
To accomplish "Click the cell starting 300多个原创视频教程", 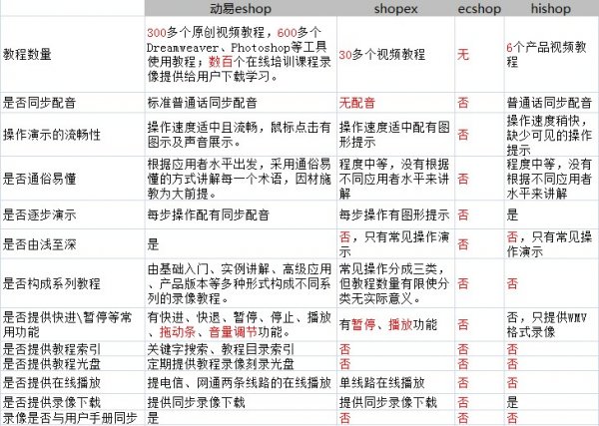I will pyautogui.click(x=240, y=54).
